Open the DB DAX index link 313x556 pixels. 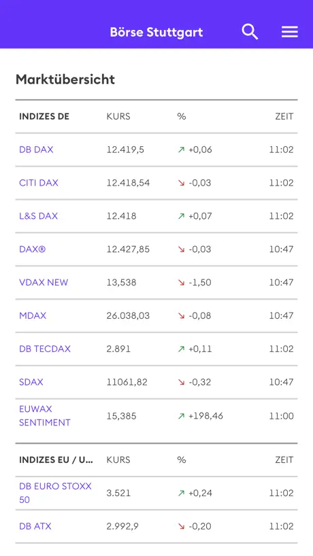point(36,150)
